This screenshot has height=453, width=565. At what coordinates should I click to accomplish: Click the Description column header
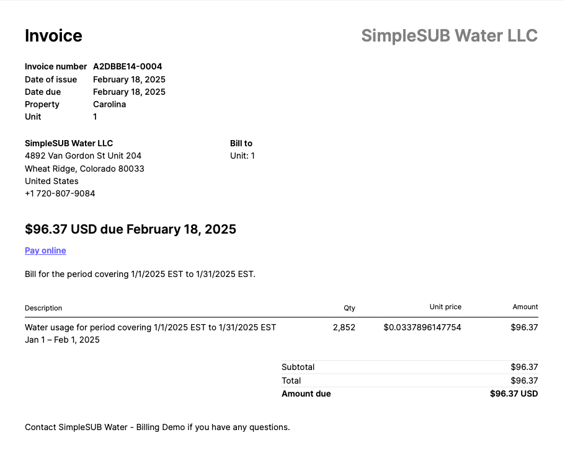43,308
